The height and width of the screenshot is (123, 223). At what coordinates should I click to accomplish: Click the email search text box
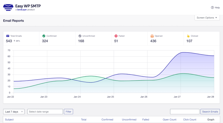tap(184, 112)
